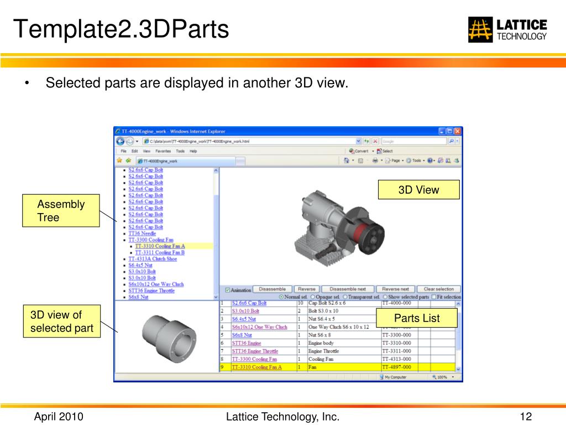Click the New Tab button
The height and width of the screenshot is (425, 566).
coord(240,161)
